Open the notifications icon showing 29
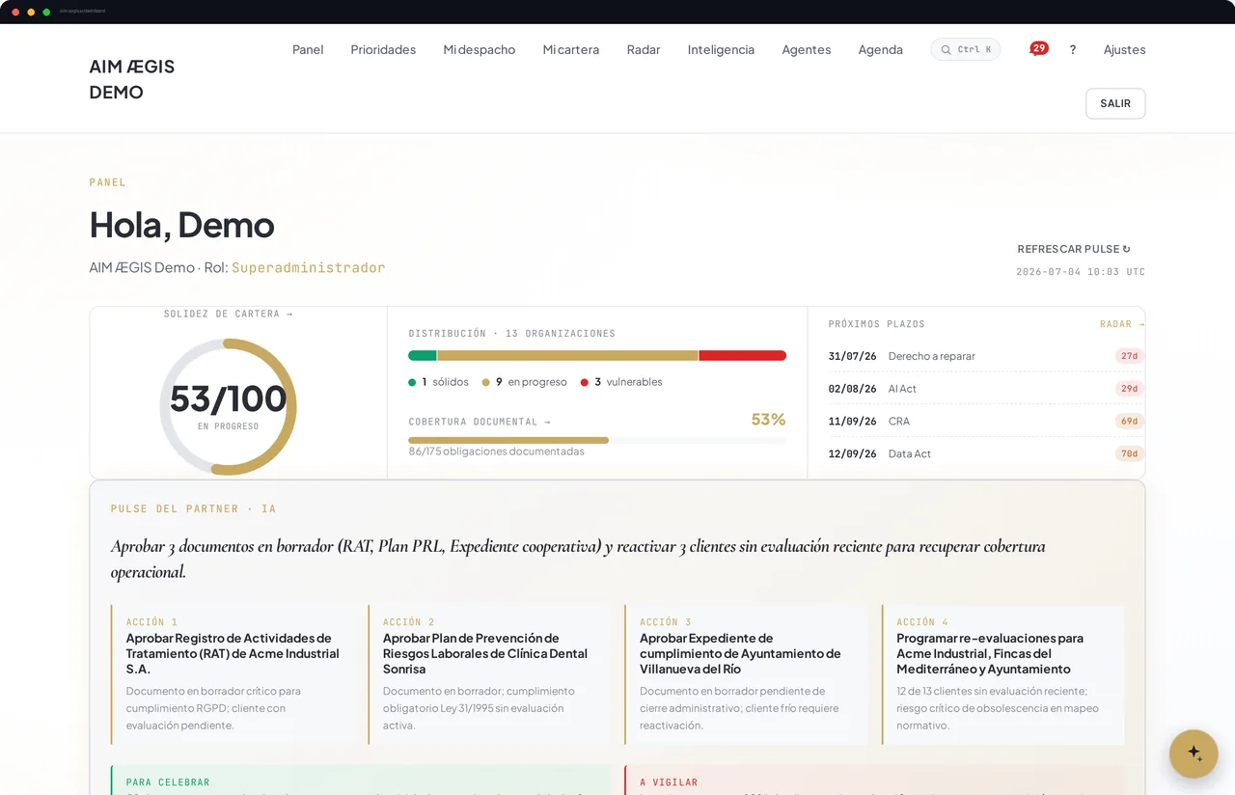Screen dimensions: 1235x795 (x=1038, y=48)
